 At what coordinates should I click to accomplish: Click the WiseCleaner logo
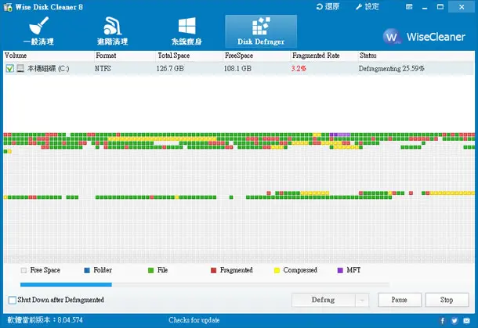[x=424, y=37]
